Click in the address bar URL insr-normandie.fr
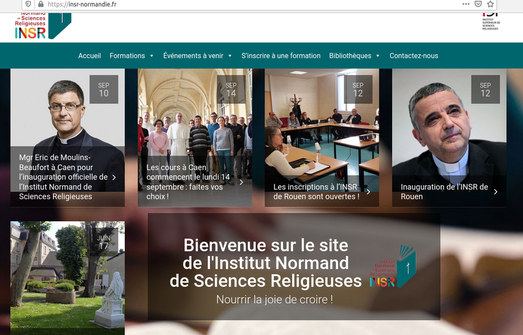 pyautogui.click(x=82, y=5)
